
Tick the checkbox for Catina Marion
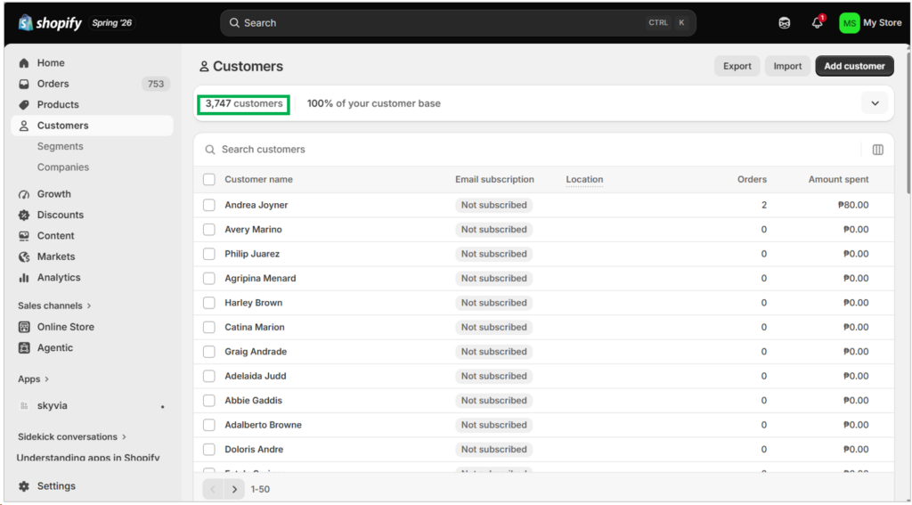click(208, 327)
